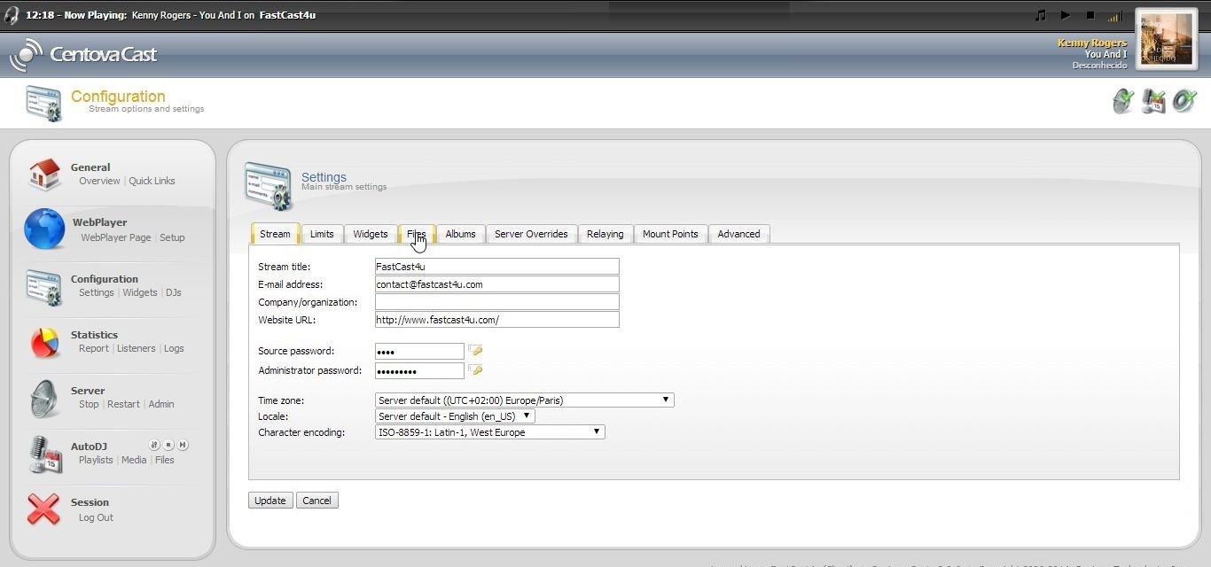Click key icon next to Administrator password
This screenshot has width=1211, height=567.
pyautogui.click(x=475, y=369)
